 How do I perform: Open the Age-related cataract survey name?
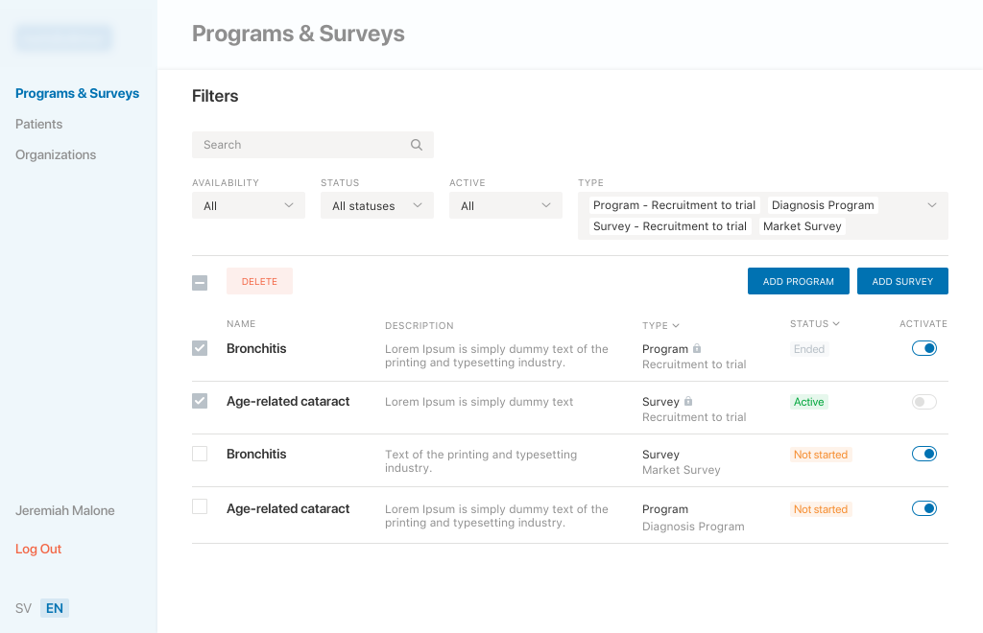coord(288,401)
